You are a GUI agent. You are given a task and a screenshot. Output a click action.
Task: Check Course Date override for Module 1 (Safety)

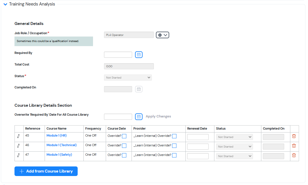124,155
